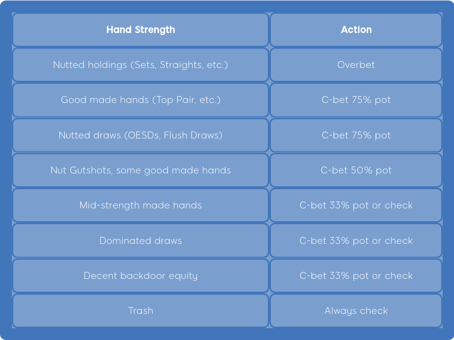The image size is (454, 340).
Task: Click the action cell for Mid-strength made hands
Action: click(x=356, y=205)
